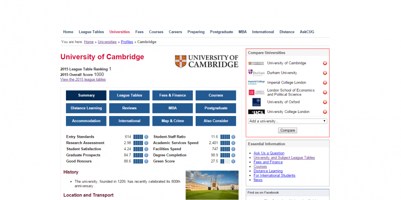The image size is (401, 200).
Task: Click info icon beside Entry Standards
Action: 146,137
